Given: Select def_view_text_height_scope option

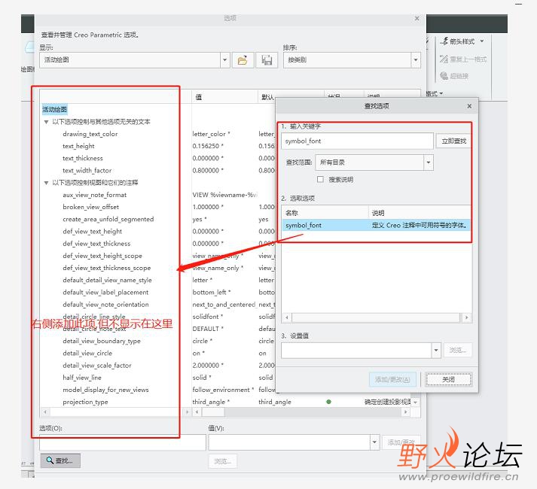Looking at the screenshot, I should pos(102,256).
